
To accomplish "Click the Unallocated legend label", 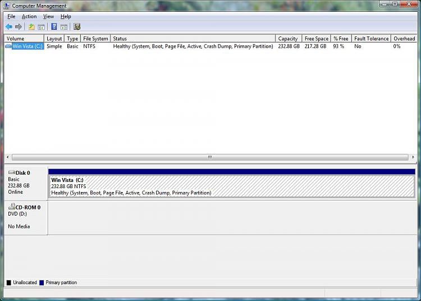I will pyautogui.click(x=25, y=282).
